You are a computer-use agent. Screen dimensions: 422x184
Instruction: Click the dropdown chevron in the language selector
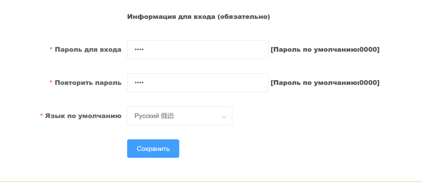(x=224, y=116)
